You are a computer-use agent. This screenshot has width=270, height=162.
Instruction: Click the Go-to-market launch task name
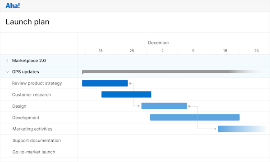(x=34, y=152)
